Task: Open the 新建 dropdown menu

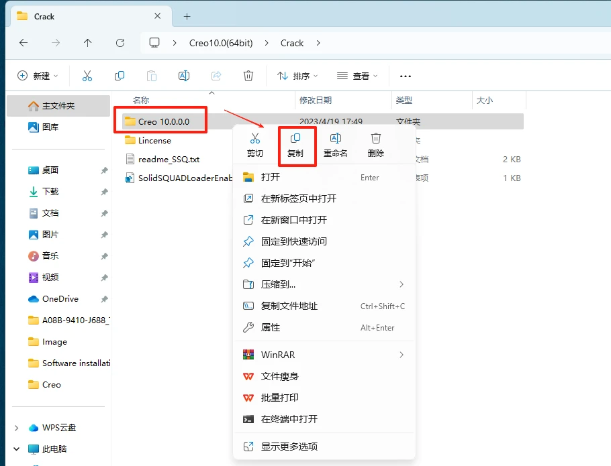Action: 37,76
